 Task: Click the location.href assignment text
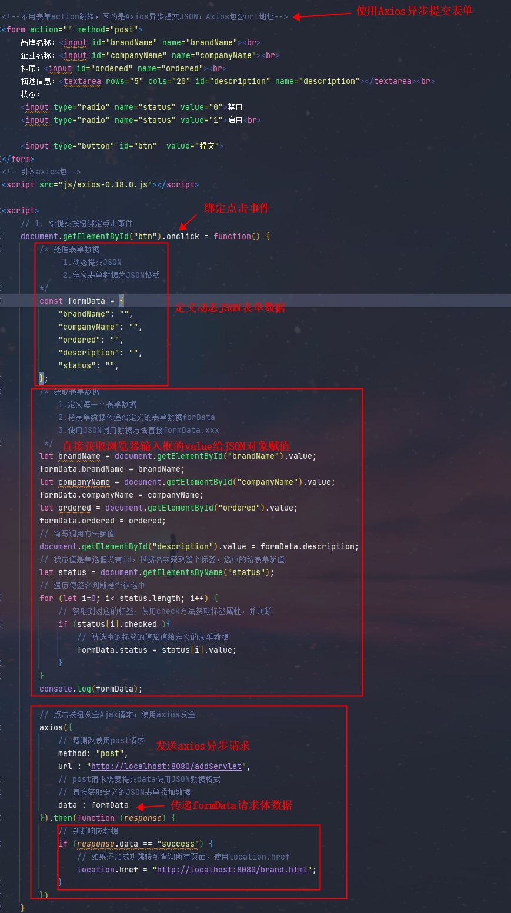click(197, 870)
